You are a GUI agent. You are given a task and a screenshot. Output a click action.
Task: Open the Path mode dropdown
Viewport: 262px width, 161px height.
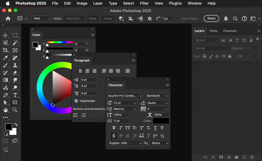pyautogui.click(x=42, y=19)
